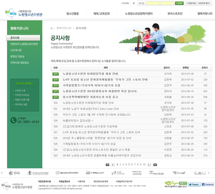
Task: Select 사진게시판 in the left sidebar
Action: tap(16, 50)
